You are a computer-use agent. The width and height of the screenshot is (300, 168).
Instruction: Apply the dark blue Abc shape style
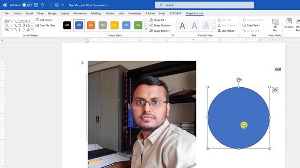click(x=79, y=25)
